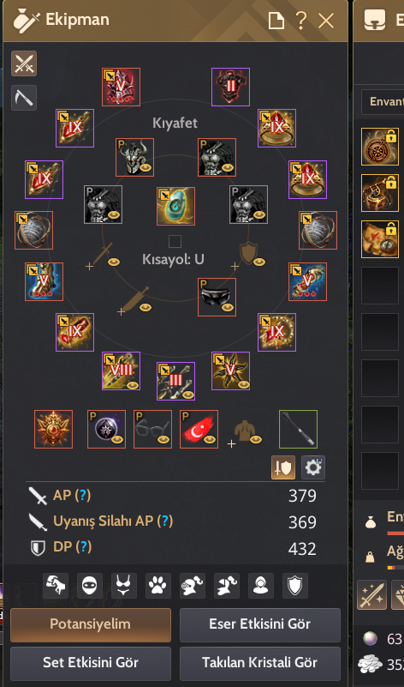Open the equipment settings gear icon
Viewport: 404px width, 687px height.
[313, 467]
